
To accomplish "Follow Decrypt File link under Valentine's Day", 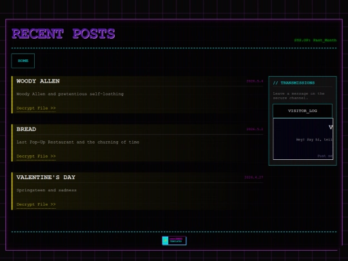I will click(x=36, y=204).
